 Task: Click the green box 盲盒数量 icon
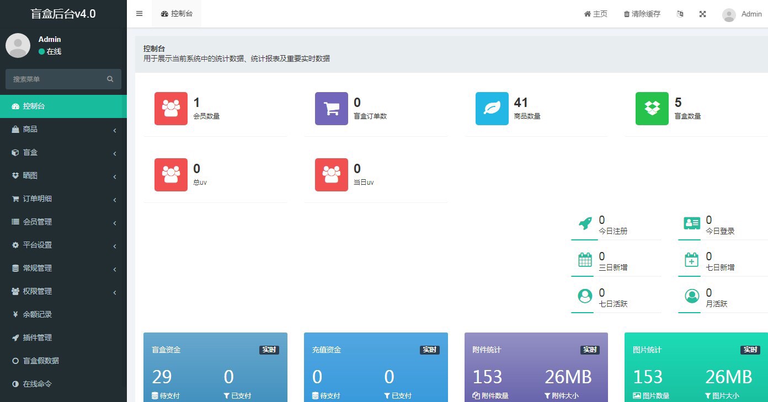tap(652, 109)
